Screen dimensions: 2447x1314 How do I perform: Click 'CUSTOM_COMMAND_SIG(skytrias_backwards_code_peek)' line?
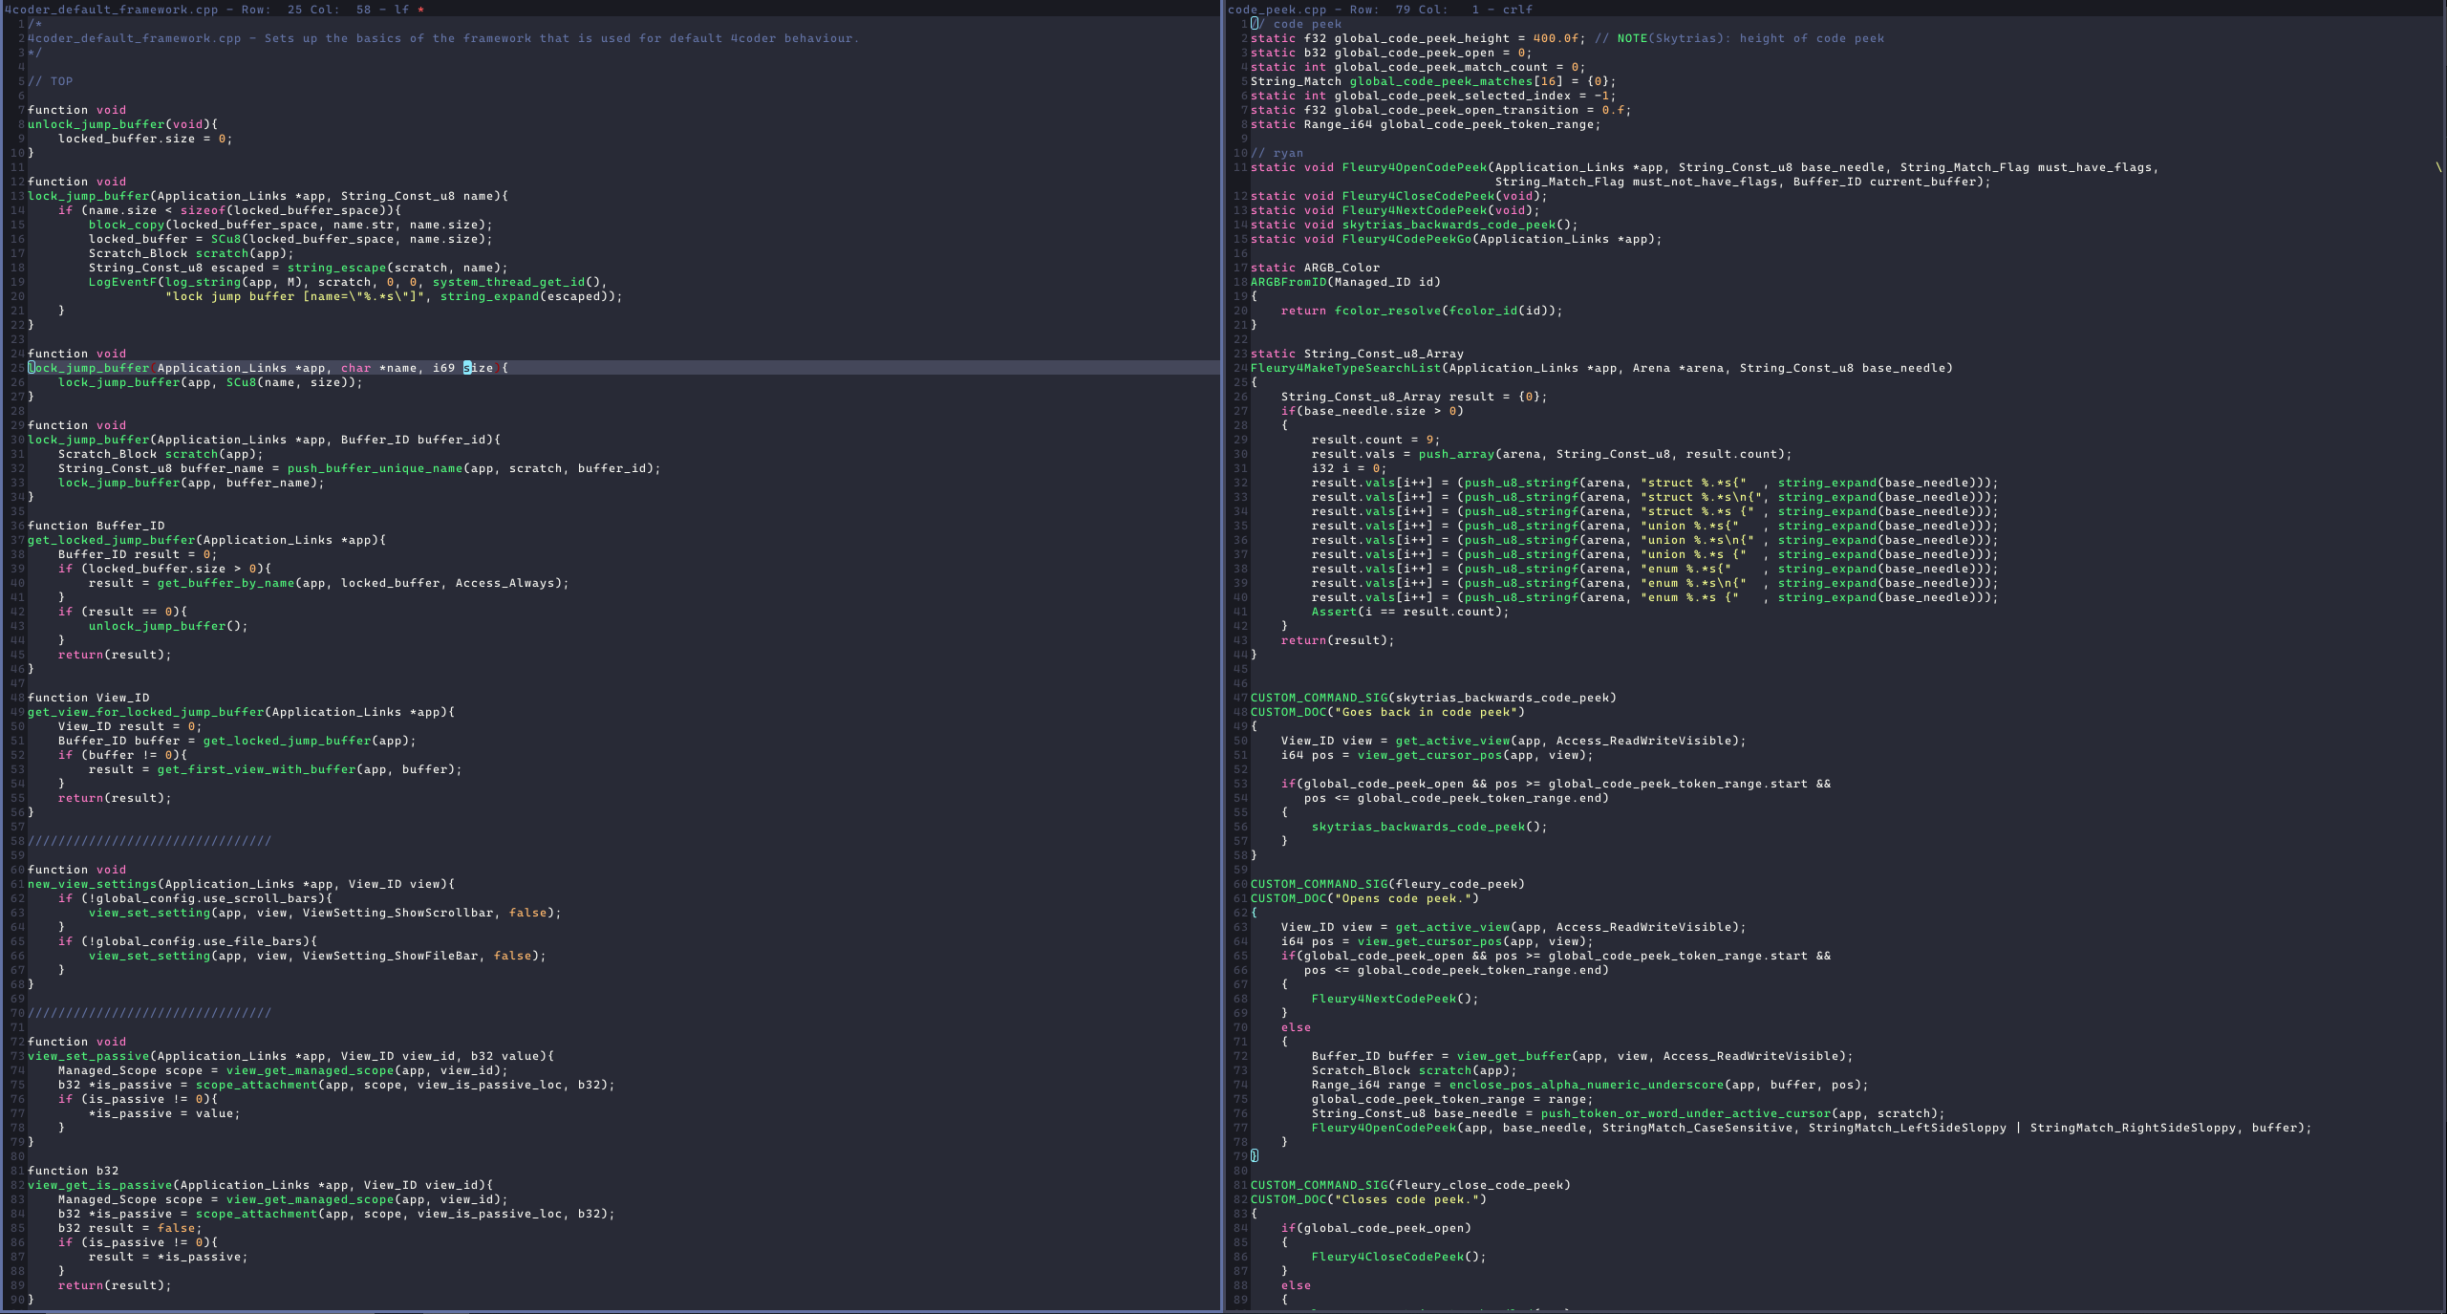click(1434, 698)
